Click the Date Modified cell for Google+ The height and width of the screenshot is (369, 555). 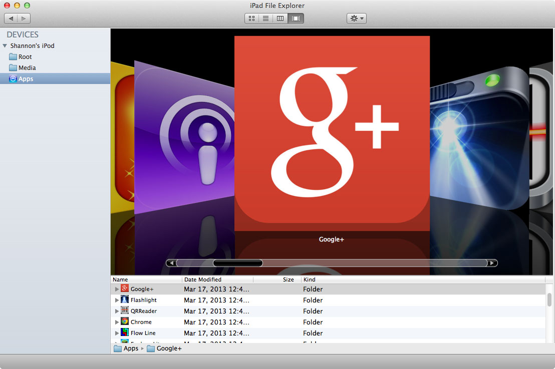click(216, 289)
